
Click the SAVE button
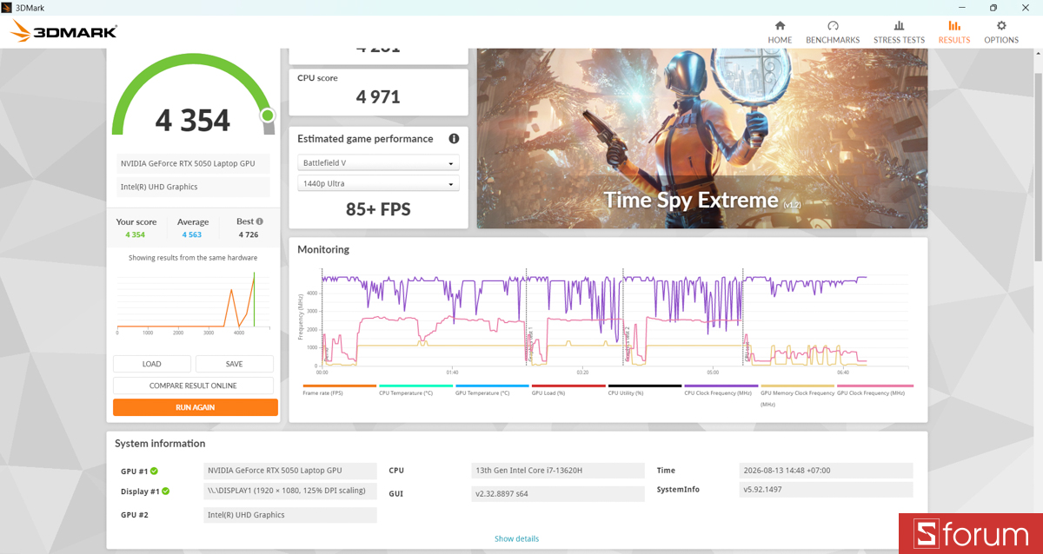click(234, 364)
